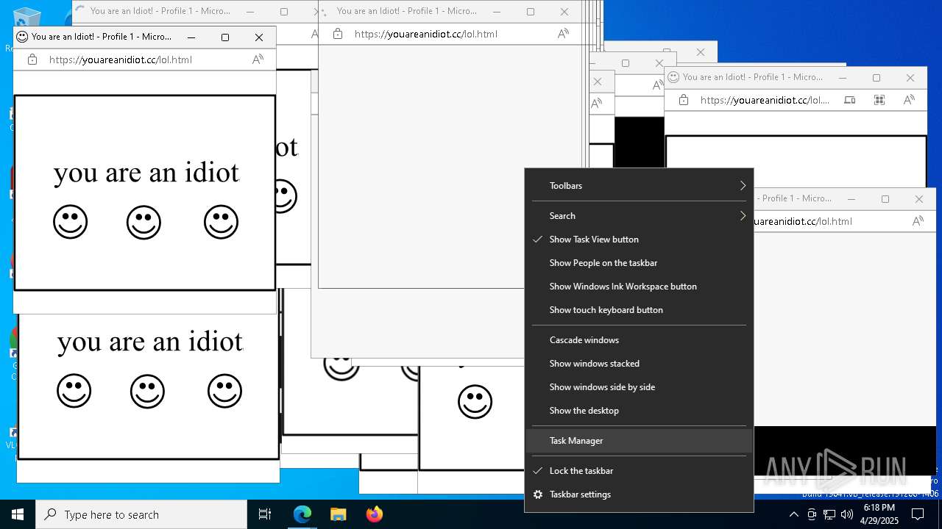Minimize the window showing uareanidiot.cc/lol.html
Screen dimensions: 942x529
pyautogui.click(x=851, y=199)
